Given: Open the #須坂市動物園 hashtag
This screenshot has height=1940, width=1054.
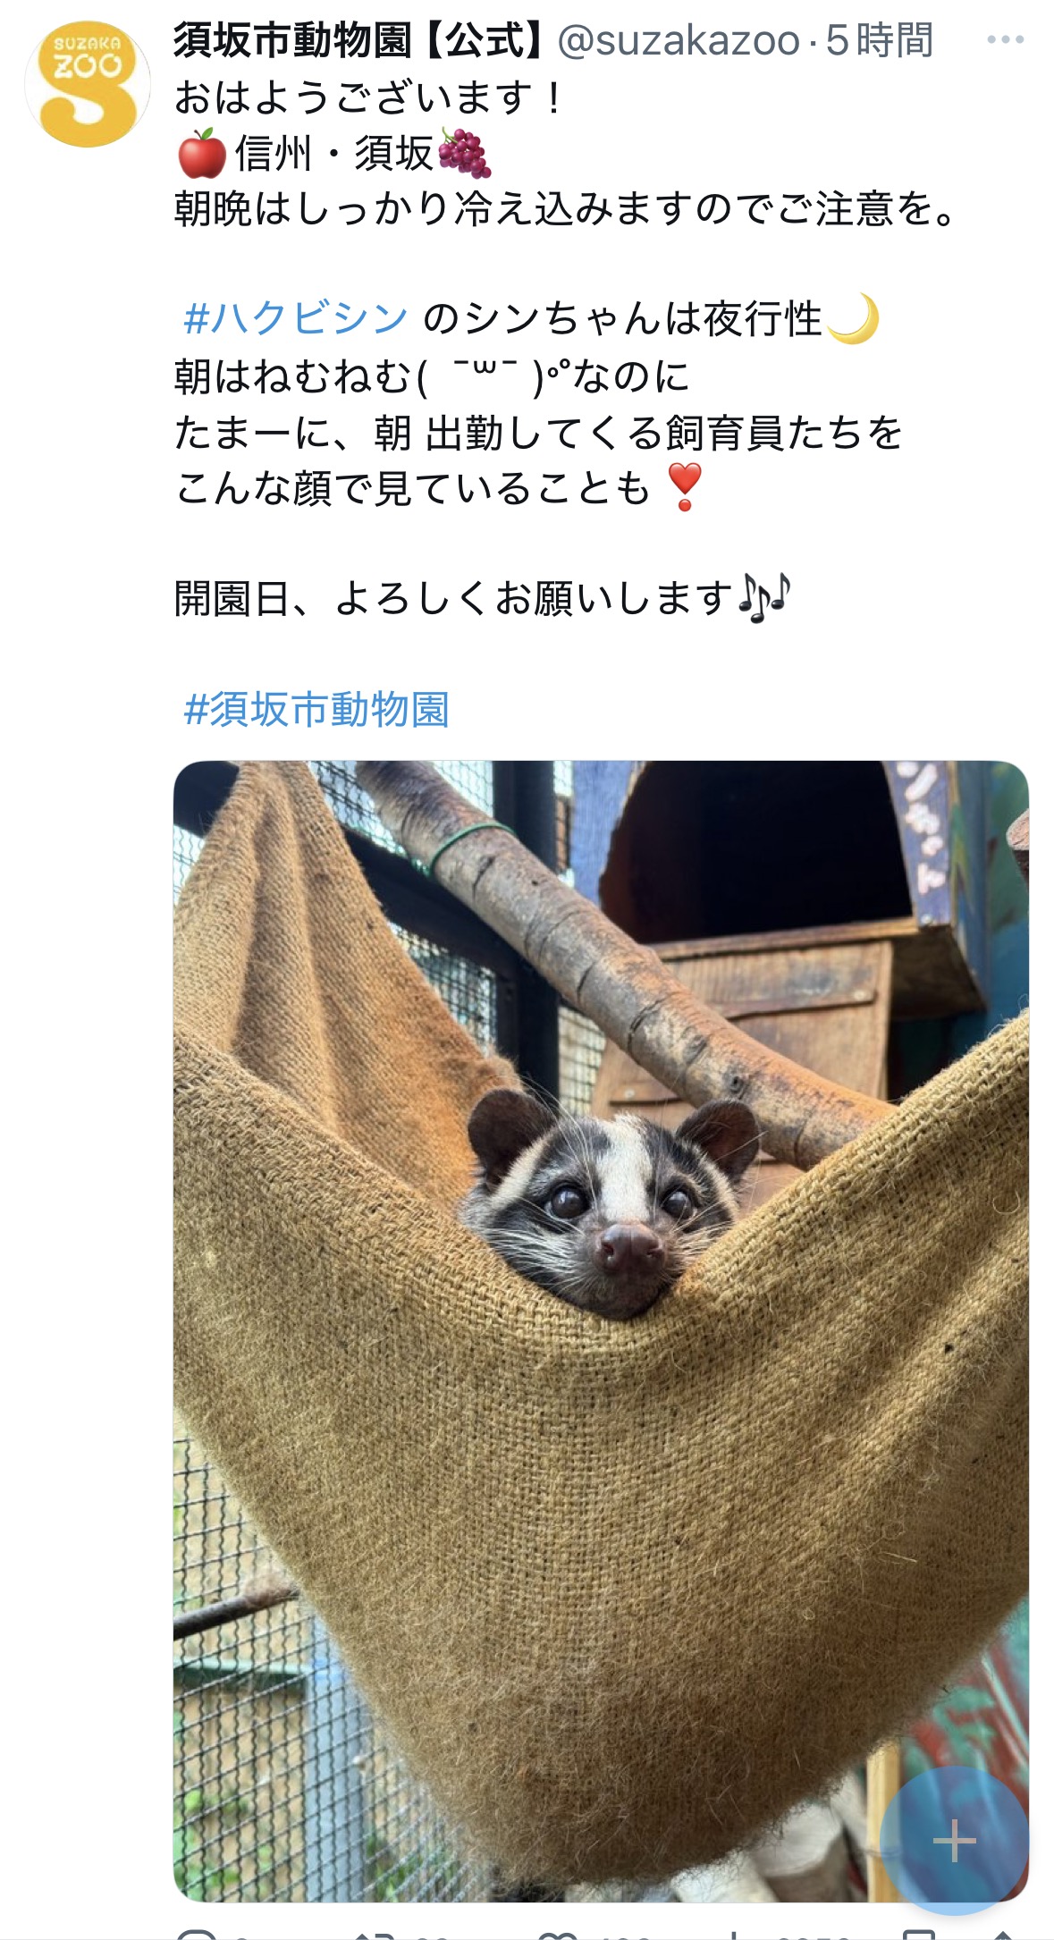Looking at the screenshot, I should click(316, 710).
